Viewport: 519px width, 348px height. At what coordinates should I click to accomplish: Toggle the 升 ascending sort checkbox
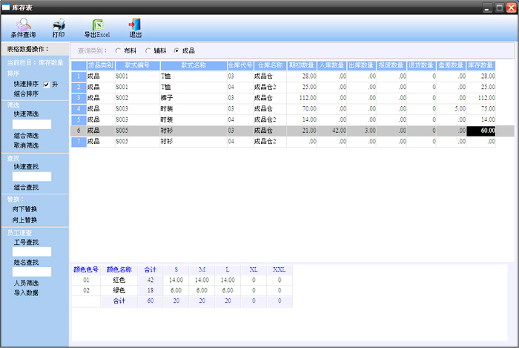(x=46, y=85)
